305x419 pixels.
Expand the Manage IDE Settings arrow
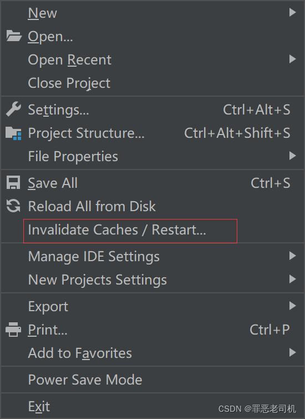(x=292, y=256)
